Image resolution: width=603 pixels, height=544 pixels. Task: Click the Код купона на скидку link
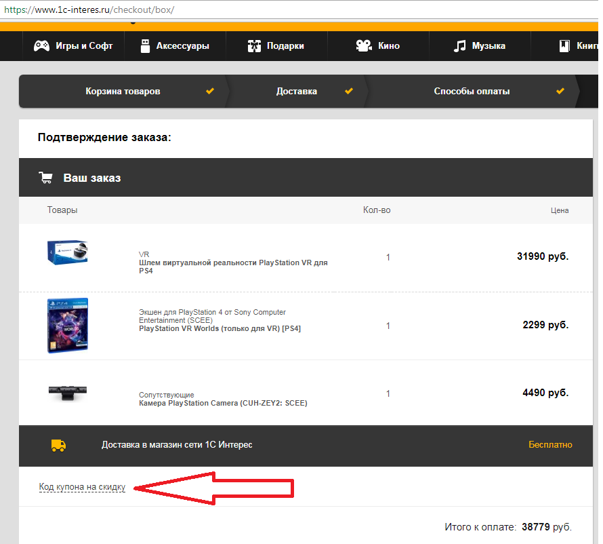(x=82, y=487)
